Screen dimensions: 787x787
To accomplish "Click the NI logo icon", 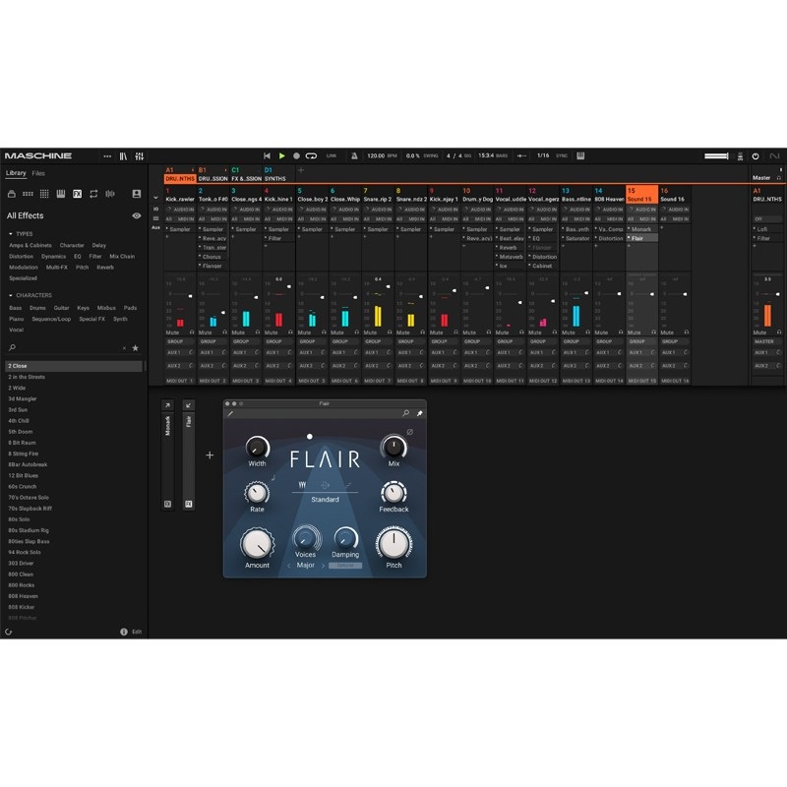I will coord(775,156).
